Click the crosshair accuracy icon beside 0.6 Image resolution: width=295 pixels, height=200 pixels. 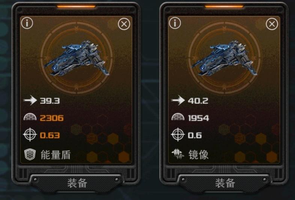(178, 135)
